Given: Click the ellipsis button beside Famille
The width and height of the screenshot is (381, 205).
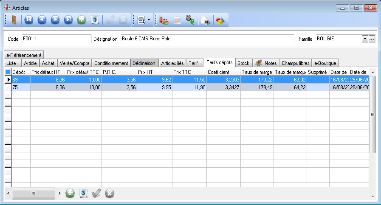Looking at the screenshot, I should [x=372, y=39].
